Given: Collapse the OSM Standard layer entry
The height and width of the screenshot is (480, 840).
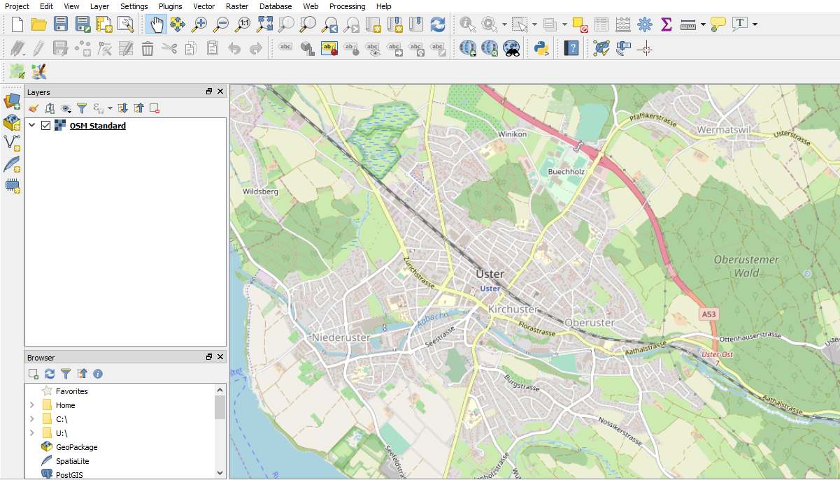Looking at the screenshot, I should (x=31, y=125).
